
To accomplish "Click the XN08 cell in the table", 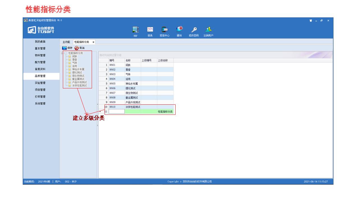I will coord(117,98).
